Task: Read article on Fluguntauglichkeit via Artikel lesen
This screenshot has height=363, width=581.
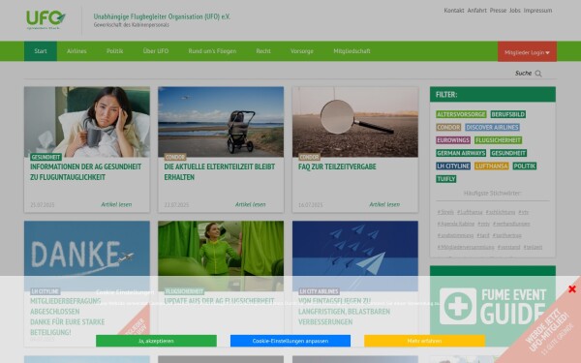Action: click(x=116, y=204)
